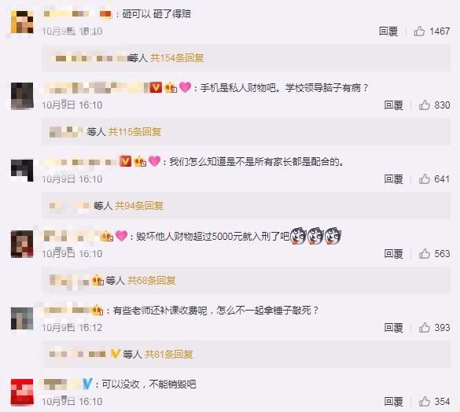Show the 共68条回复 replies
Viewport: 460px width, 412px height.
tap(152, 280)
